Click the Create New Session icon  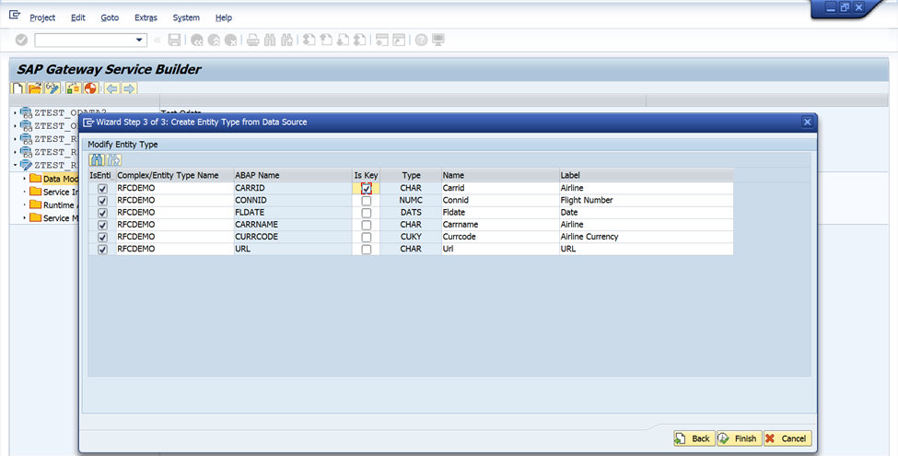[x=382, y=41]
